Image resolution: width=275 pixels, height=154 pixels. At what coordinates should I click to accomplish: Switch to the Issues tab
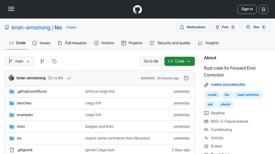pos(41,43)
